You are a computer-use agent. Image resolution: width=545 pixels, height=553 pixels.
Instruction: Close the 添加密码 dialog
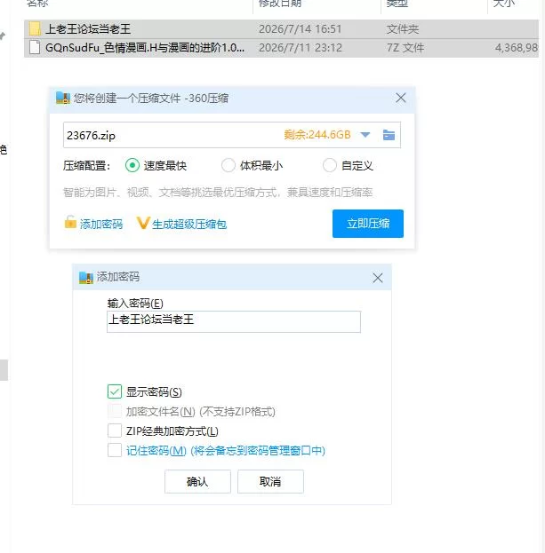coord(378,278)
